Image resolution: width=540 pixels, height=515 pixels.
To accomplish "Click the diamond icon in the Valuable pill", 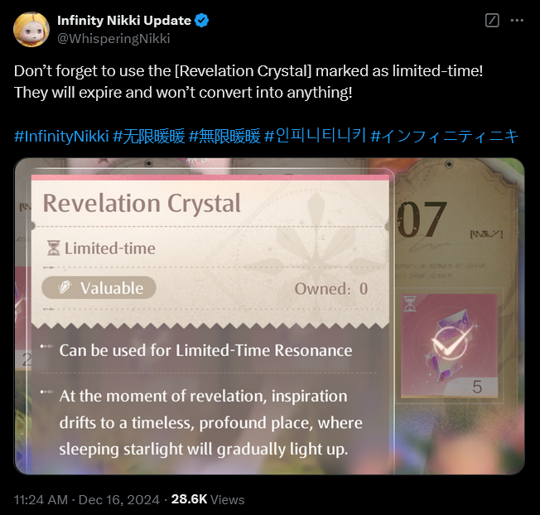I will (x=65, y=287).
